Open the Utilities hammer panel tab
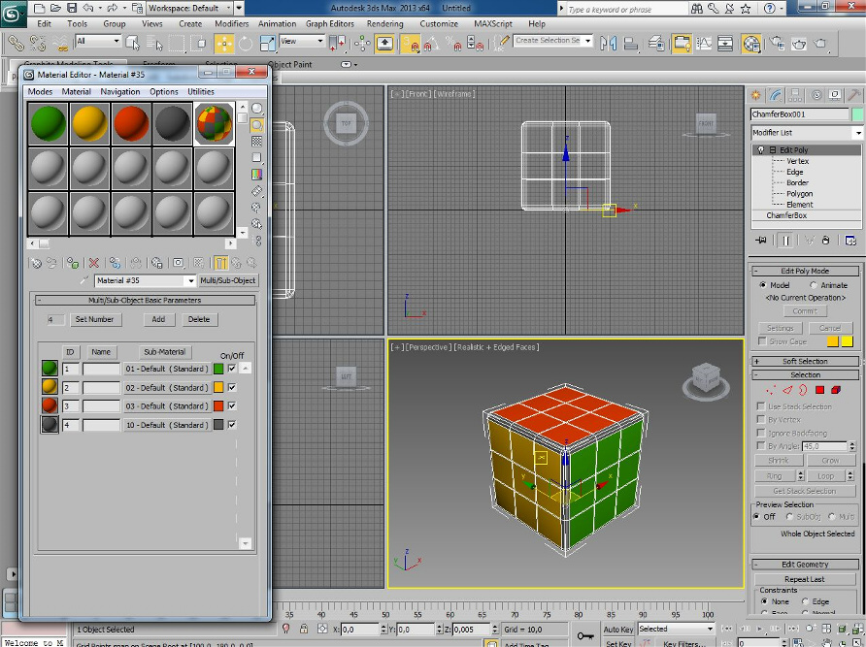The width and height of the screenshot is (866, 647). tap(854, 95)
